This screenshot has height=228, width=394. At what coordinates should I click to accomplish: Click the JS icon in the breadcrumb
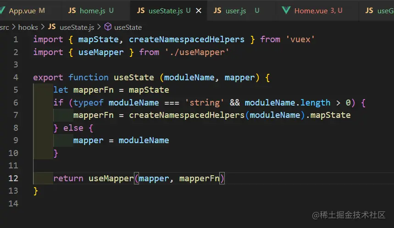click(52, 27)
